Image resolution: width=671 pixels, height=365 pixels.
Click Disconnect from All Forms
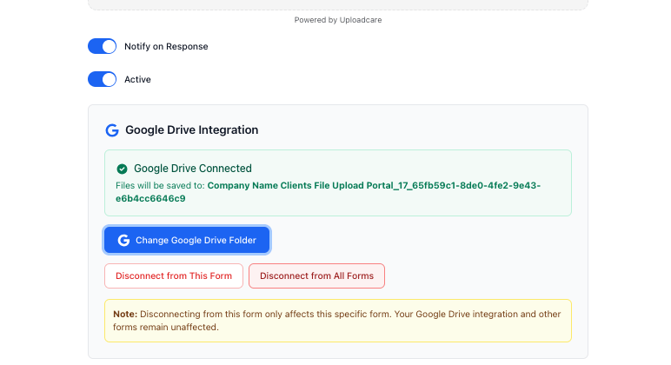316,276
